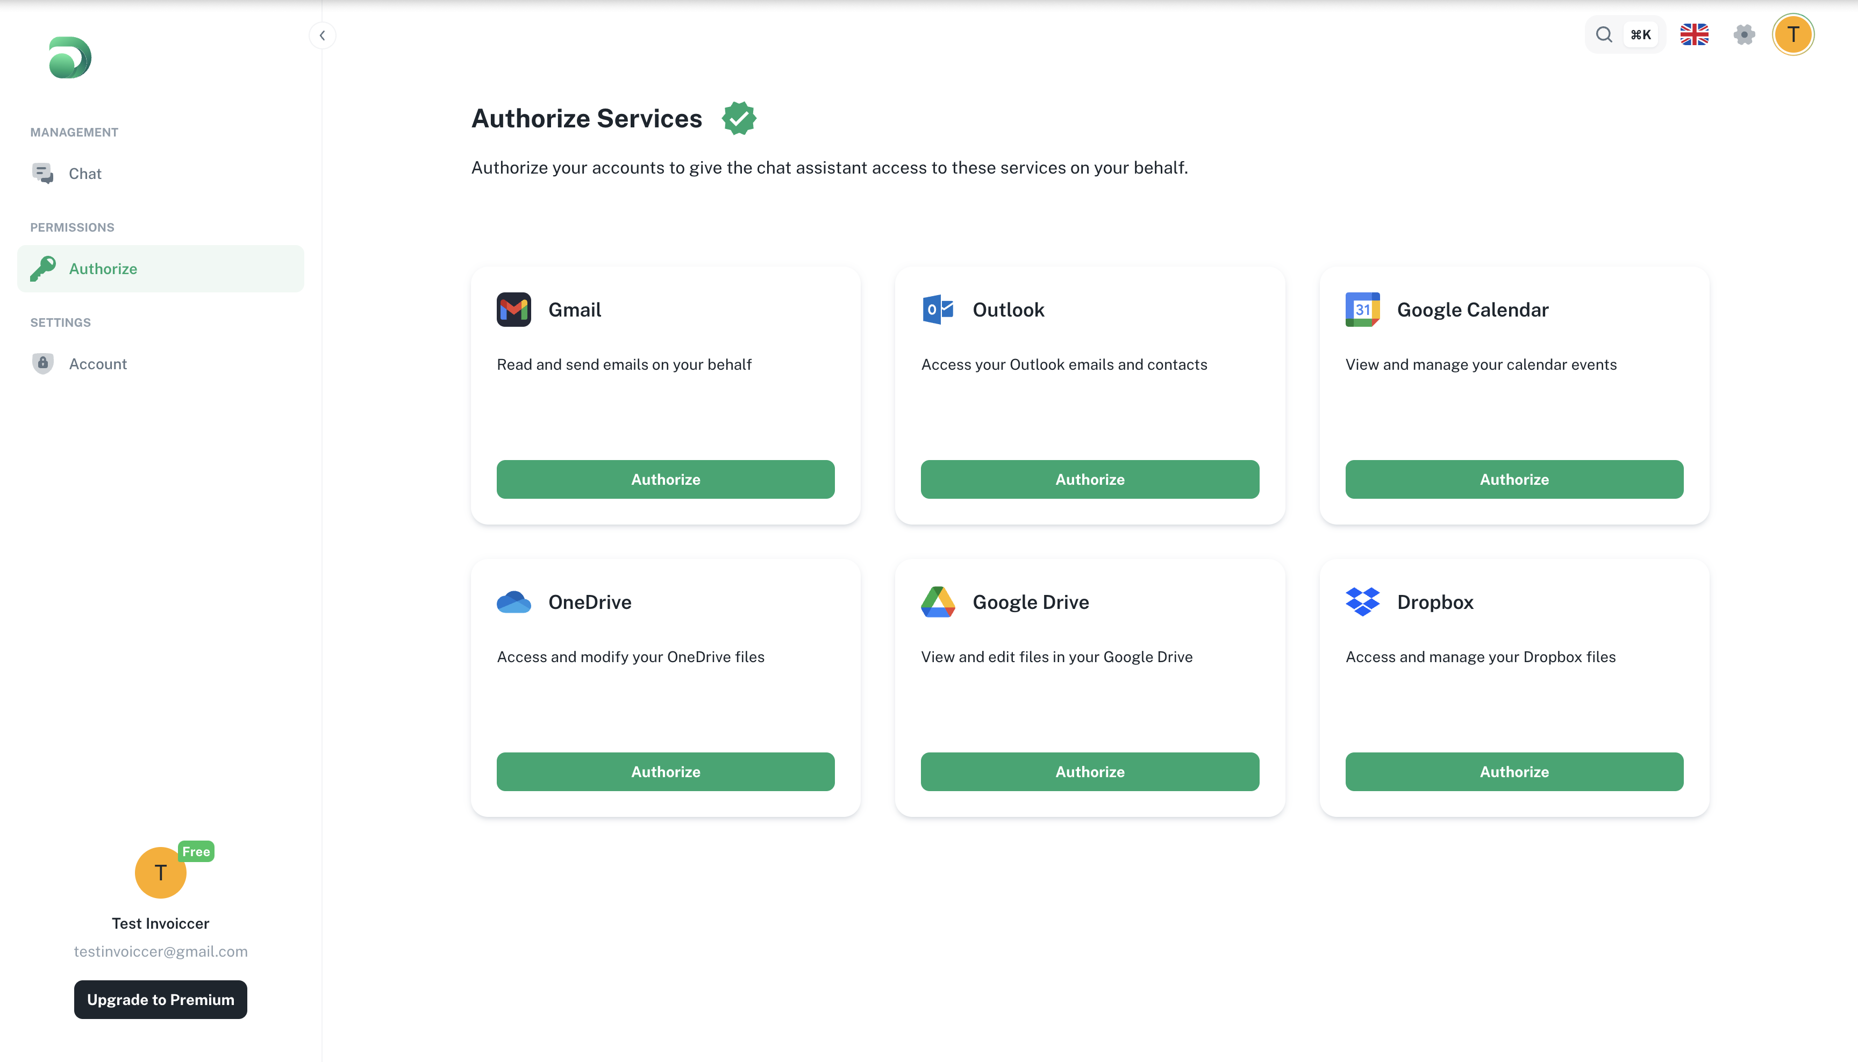This screenshot has height=1062, width=1858.
Task: Click the testinvoiccer@gmail.com email text
Action: (x=161, y=951)
